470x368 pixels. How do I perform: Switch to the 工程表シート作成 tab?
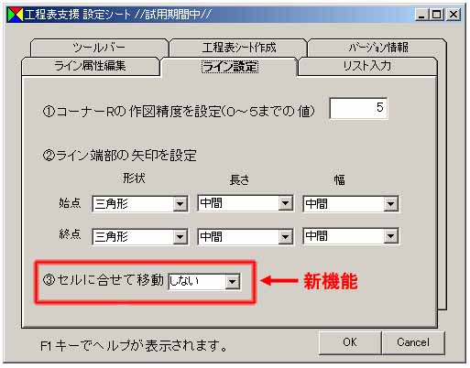[x=239, y=48]
